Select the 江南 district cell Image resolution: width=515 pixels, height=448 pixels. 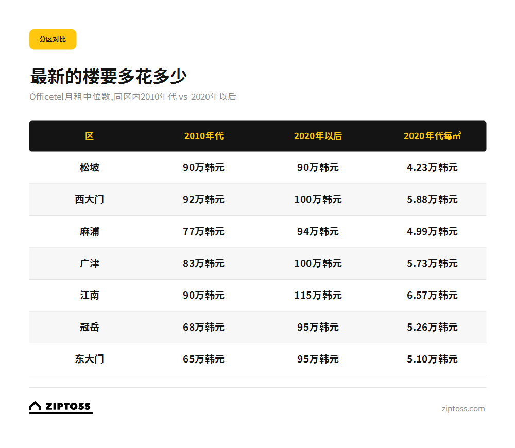click(89, 295)
